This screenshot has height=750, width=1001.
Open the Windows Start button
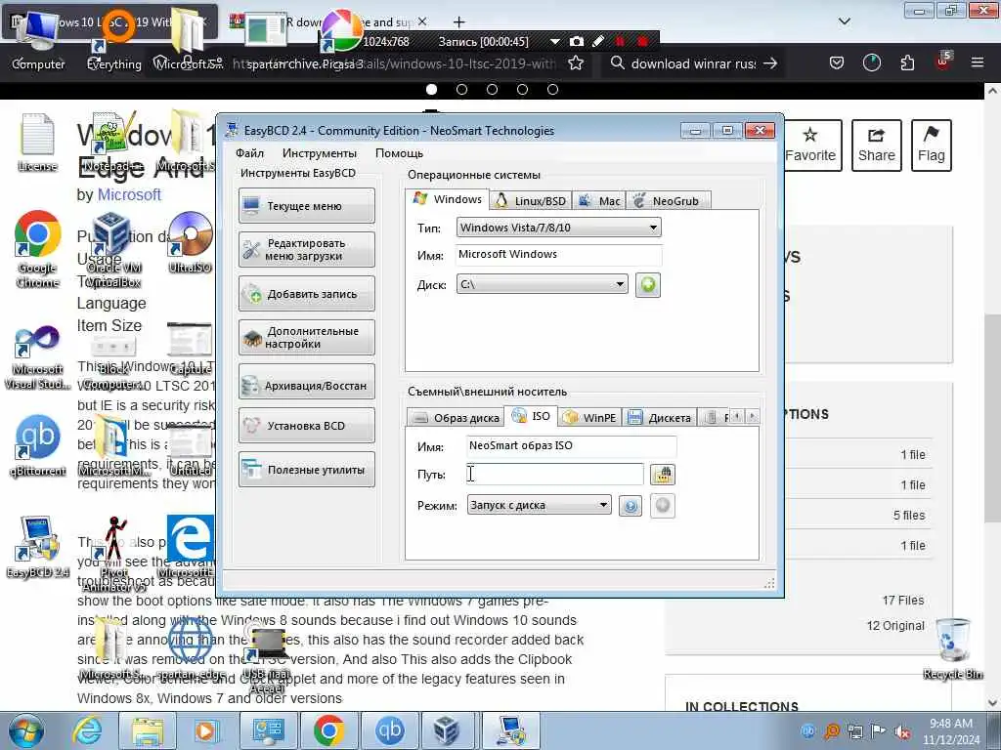point(26,730)
